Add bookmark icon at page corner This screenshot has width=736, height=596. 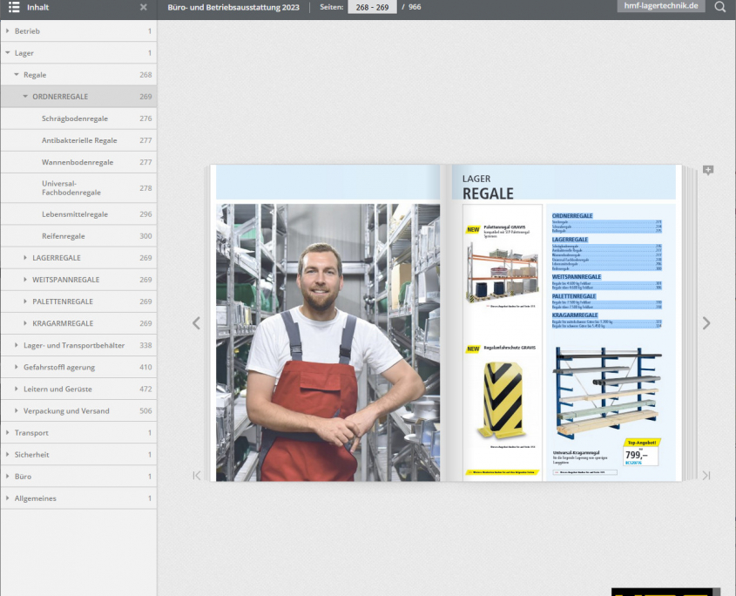pyautogui.click(x=707, y=171)
